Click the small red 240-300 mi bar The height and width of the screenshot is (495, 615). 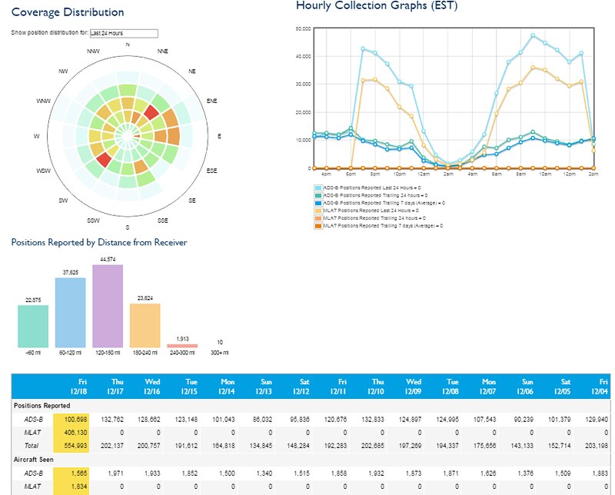pos(182,346)
